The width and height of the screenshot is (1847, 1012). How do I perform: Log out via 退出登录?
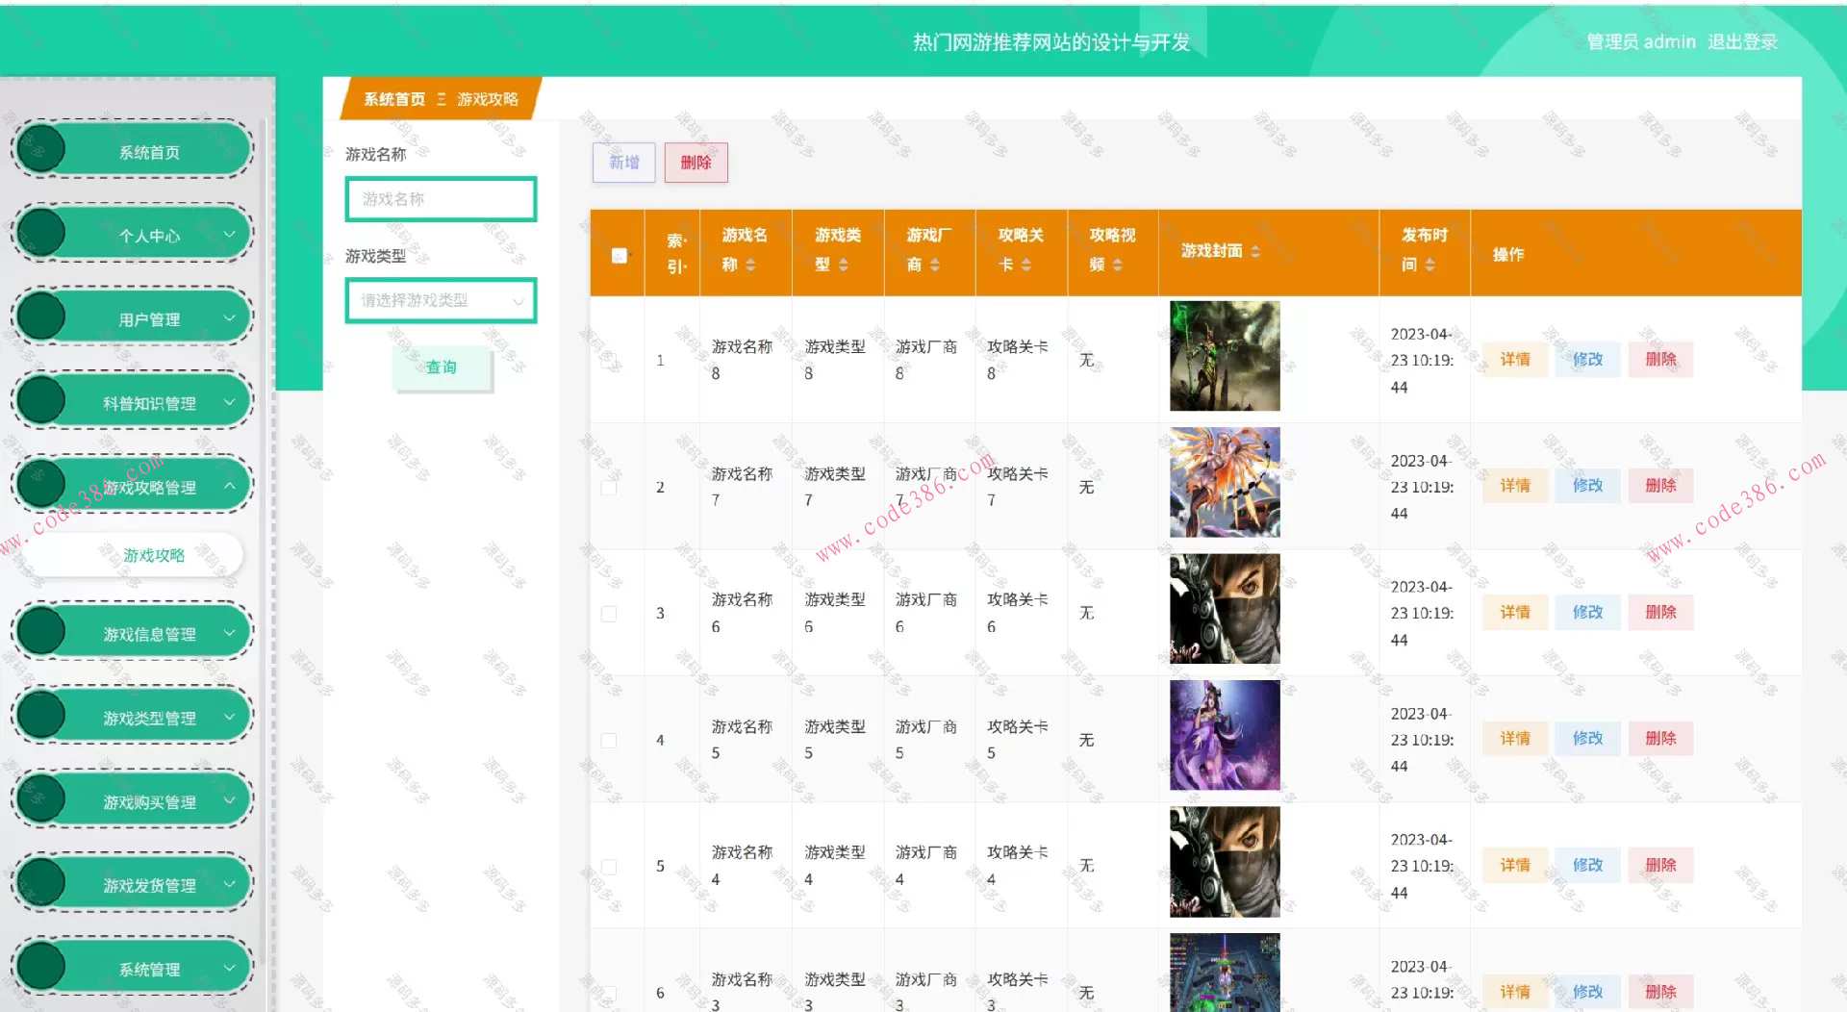tap(1742, 42)
